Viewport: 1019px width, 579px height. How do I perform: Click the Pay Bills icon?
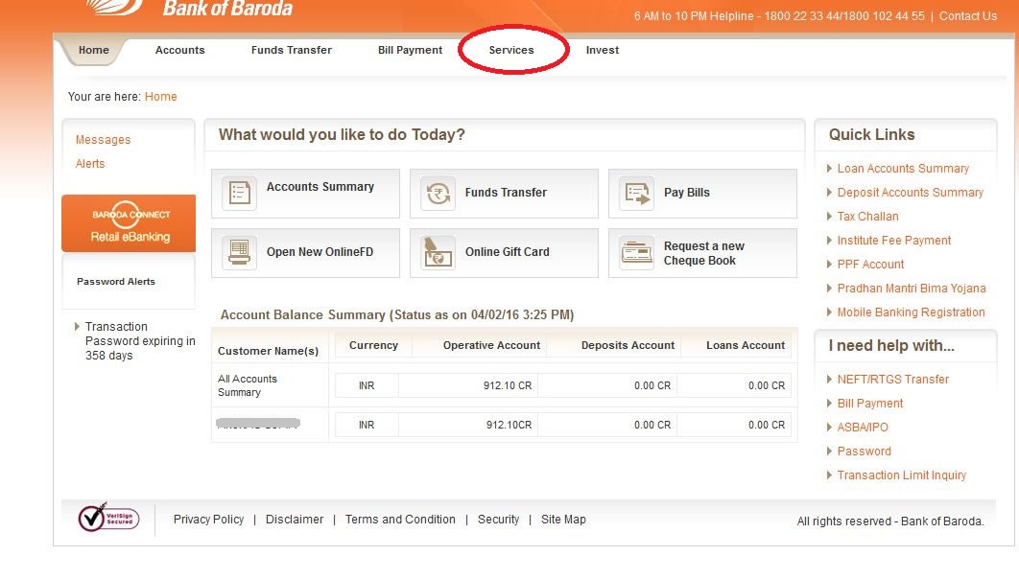637,194
